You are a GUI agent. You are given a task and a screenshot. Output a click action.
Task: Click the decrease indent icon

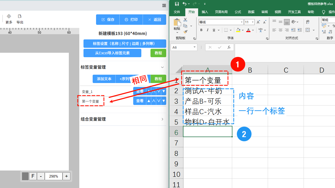(293, 30)
